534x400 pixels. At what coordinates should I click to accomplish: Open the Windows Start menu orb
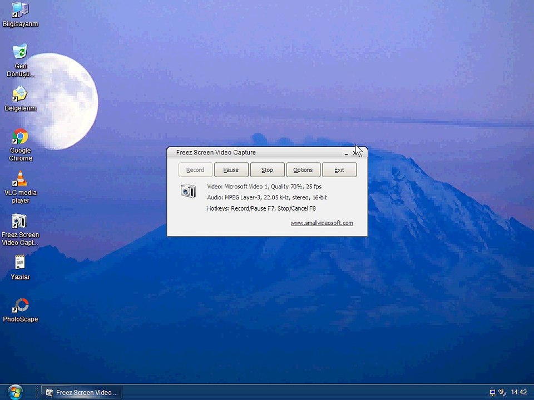[x=16, y=392]
